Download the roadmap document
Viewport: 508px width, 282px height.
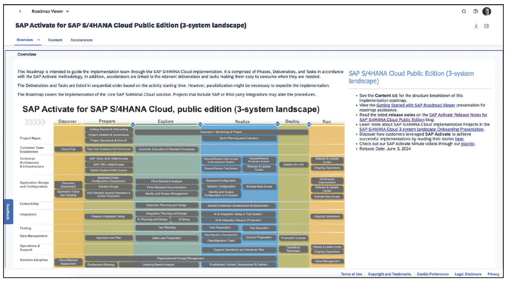[x=476, y=25]
